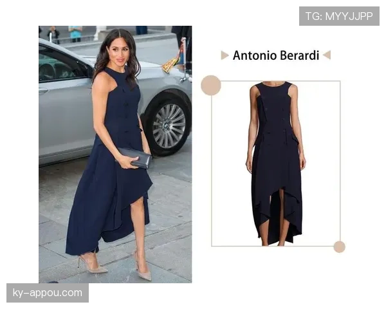Select the Antonio Berardi brand heading
This screenshot has width=386, height=309.
[276, 55]
